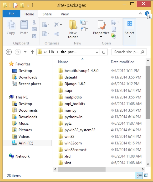This screenshot has width=153, height=182.
Task: Select the beautifulsoup4-4.3.0 folder
Action: 81,71
